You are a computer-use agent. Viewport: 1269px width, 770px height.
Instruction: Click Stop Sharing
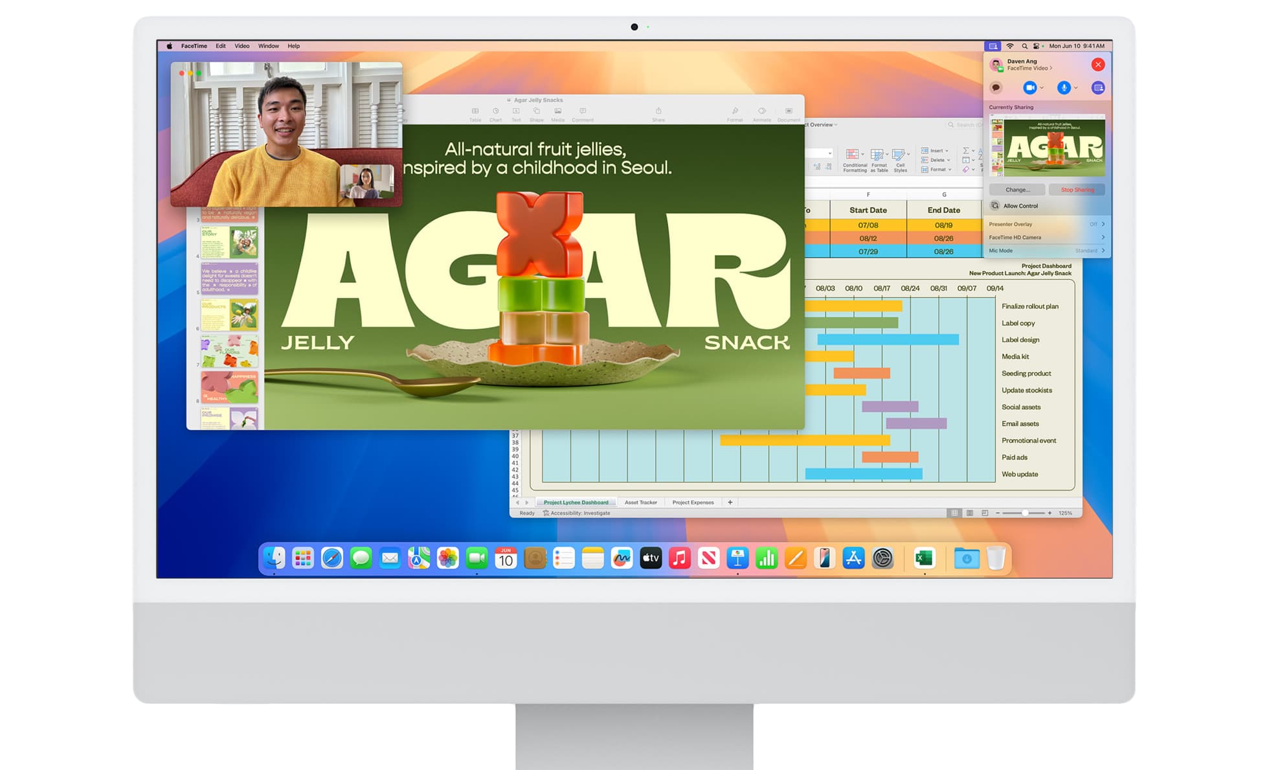point(1077,190)
